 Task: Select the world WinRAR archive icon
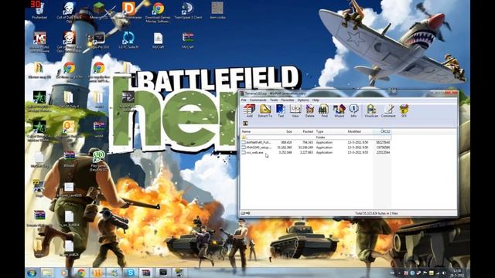[99, 129]
